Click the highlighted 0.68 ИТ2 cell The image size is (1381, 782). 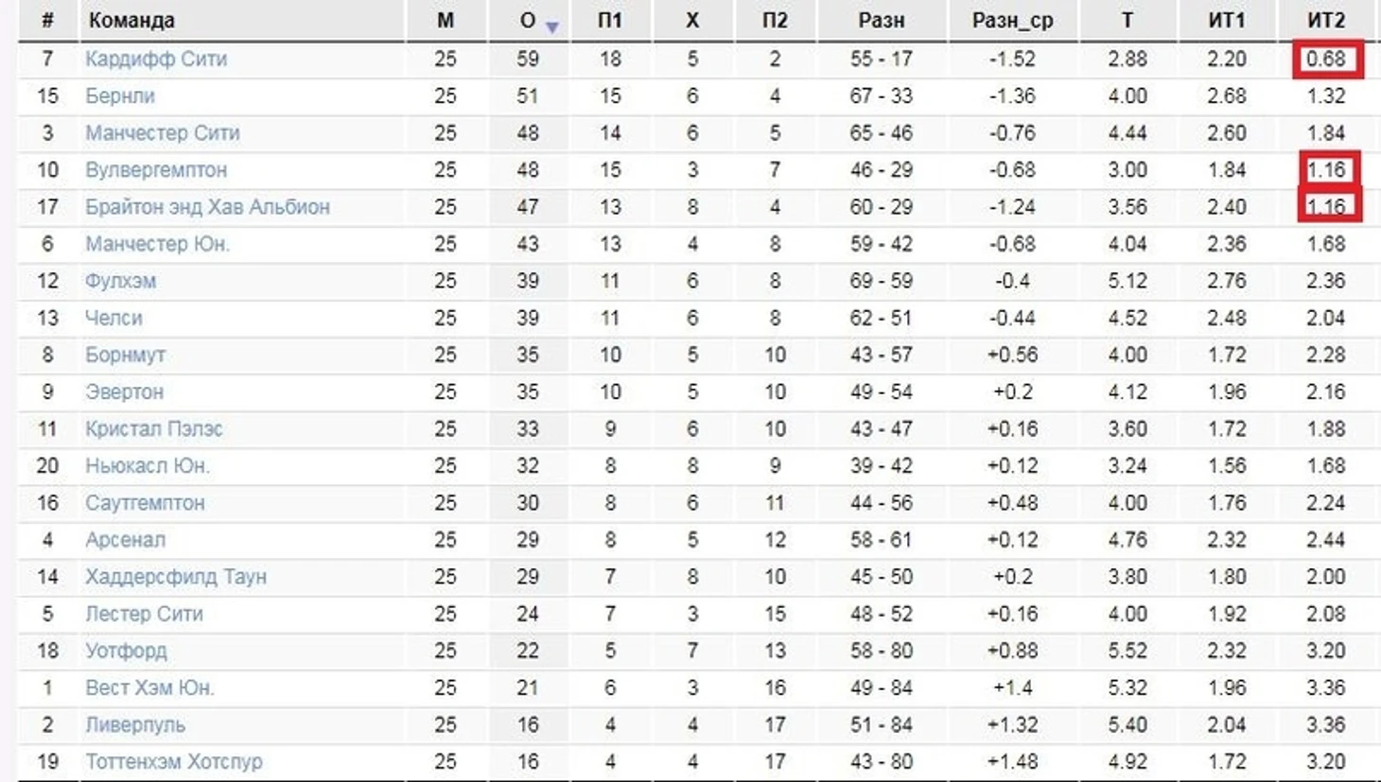point(1328,59)
